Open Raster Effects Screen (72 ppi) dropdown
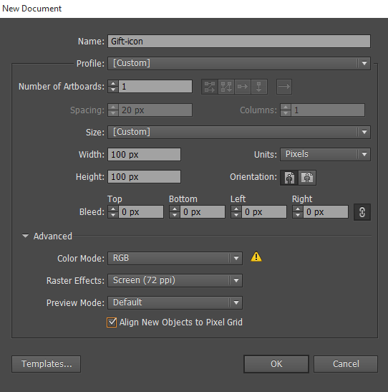Viewport: 388px width, 392px height. pos(175,280)
